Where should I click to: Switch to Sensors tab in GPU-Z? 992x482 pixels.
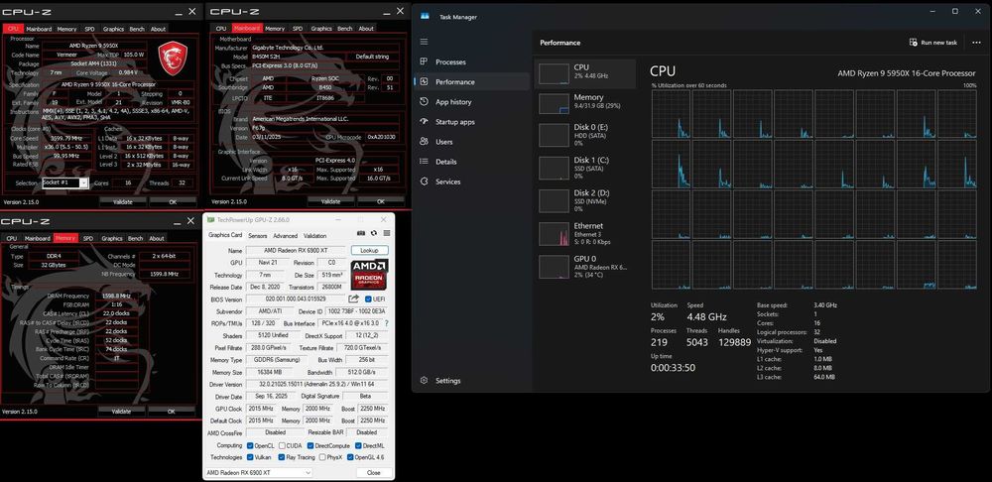coord(258,236)
